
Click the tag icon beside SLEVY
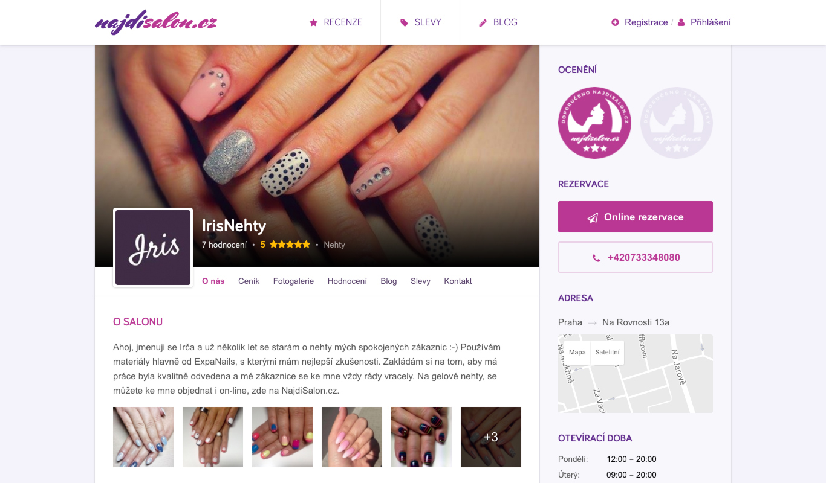pyautogui.click(x=404, y=22)
